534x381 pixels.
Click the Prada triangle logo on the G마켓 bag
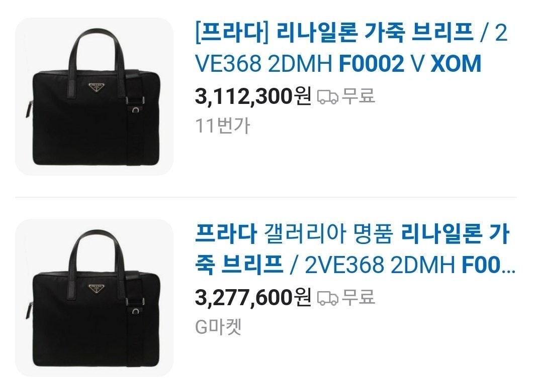[x=97, y=289]
